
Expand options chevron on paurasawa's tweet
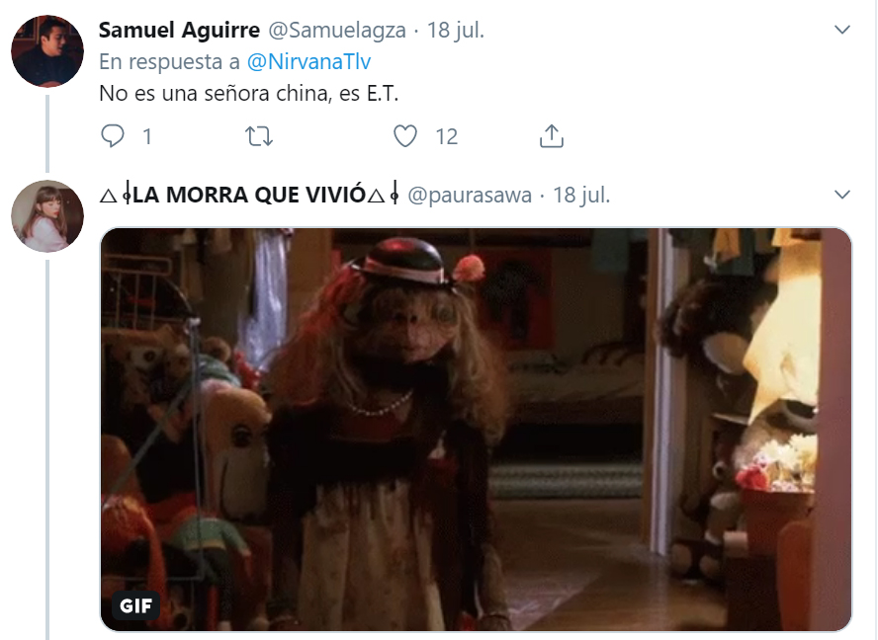coord(842,195)
